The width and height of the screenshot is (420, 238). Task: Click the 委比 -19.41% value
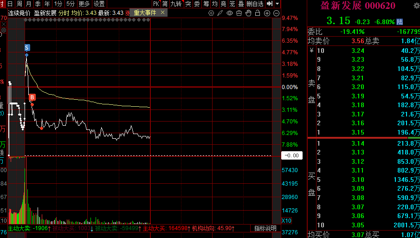coord(352,32)
